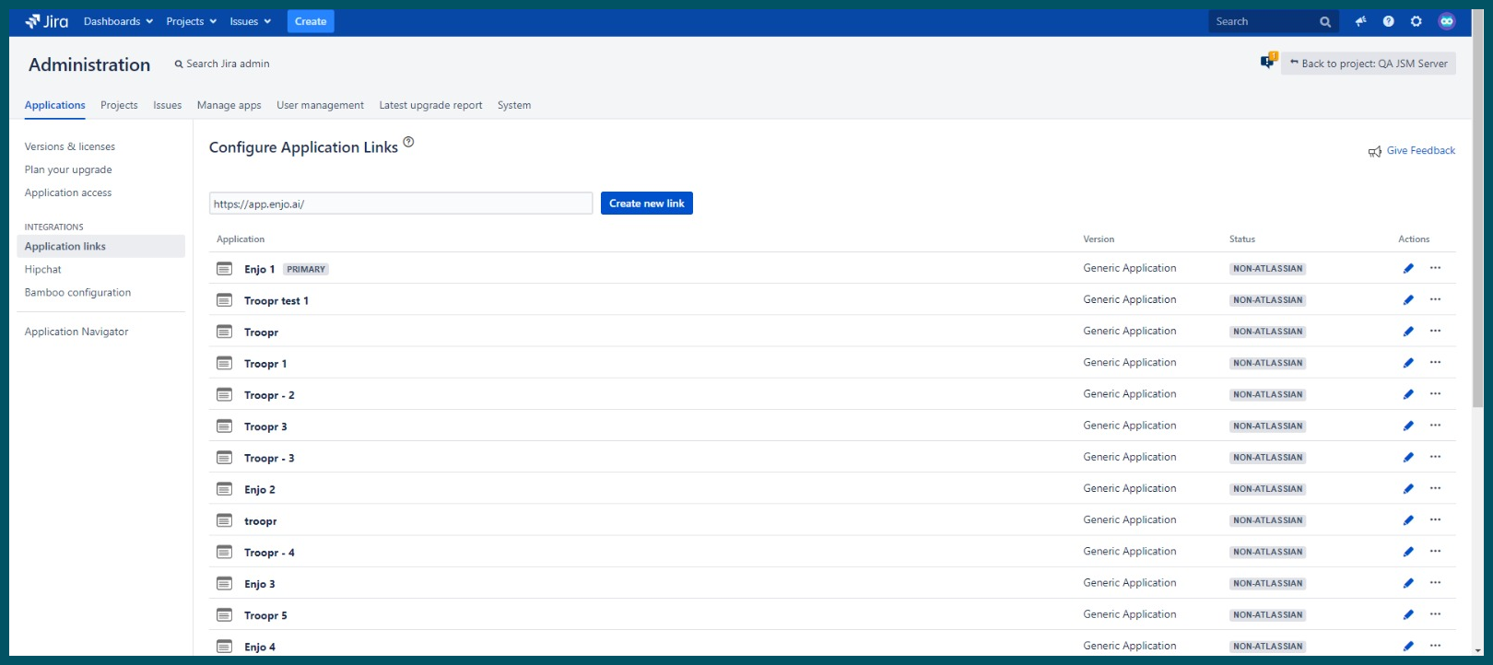Select Application links in sidebar
This screenshot has width=1493, height=665.
tap(100, 246)
